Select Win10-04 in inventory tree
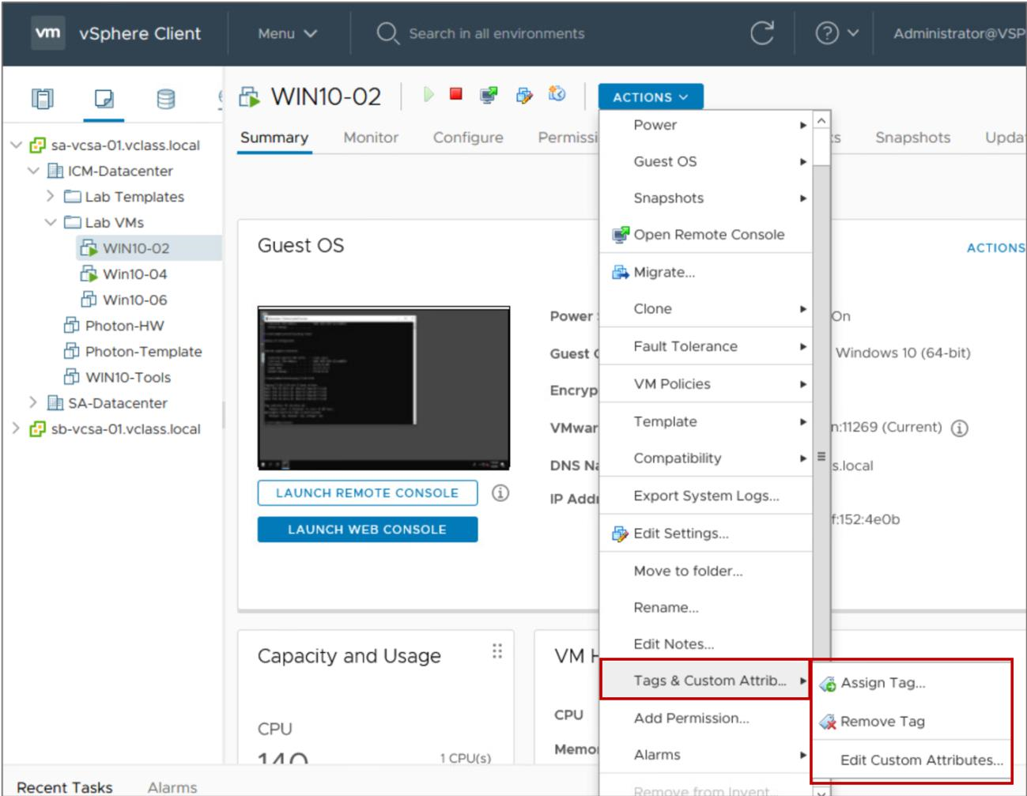Screen dimensions: 1027x796 [x=134, y=274]
